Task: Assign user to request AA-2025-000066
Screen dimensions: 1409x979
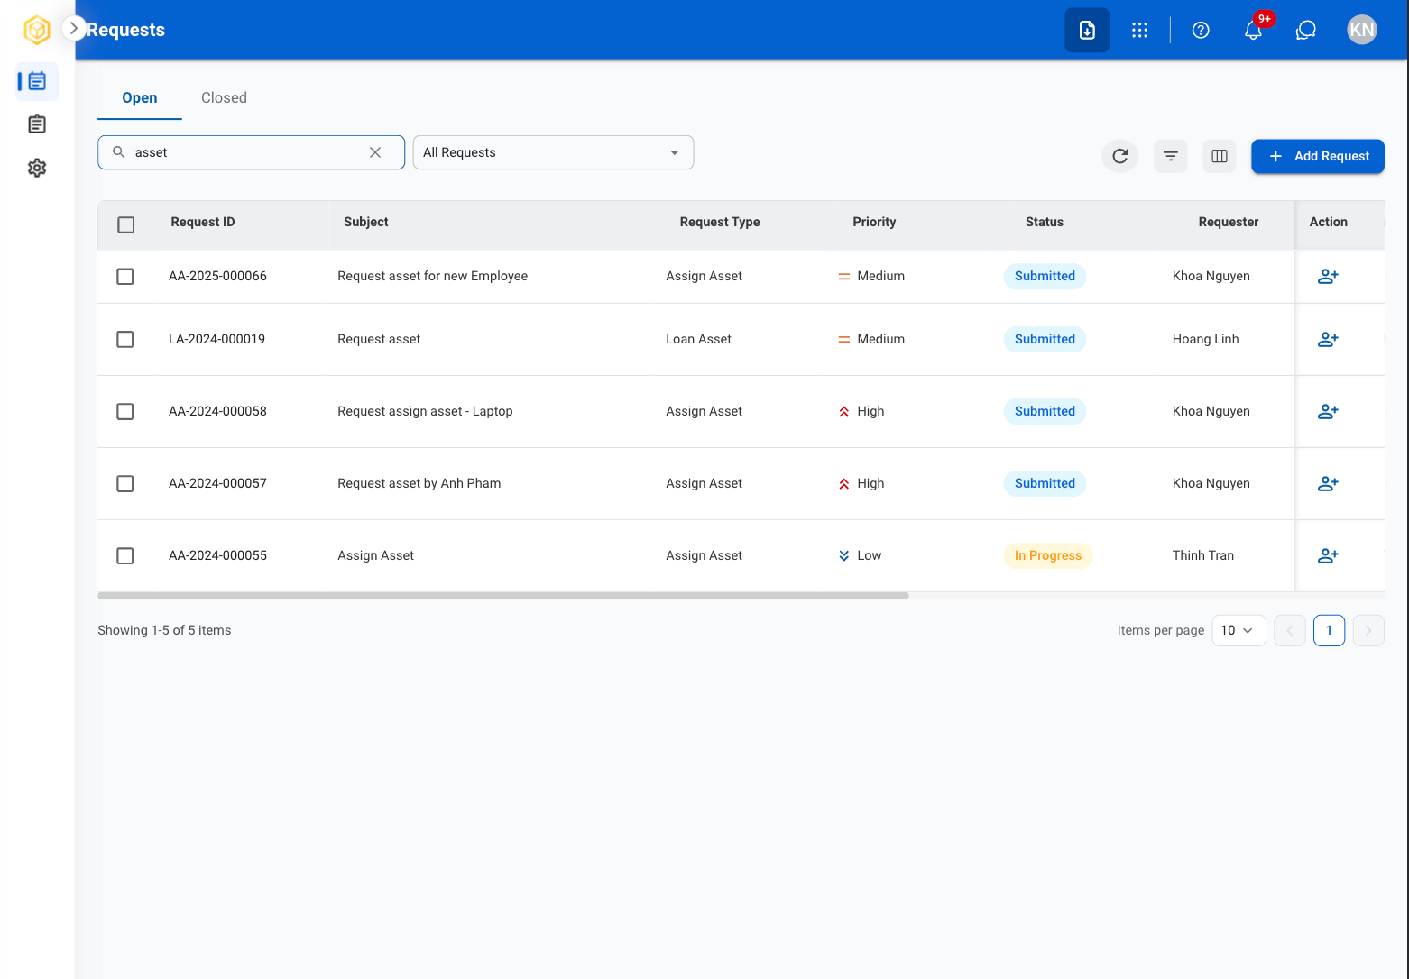Action: (x=1328, y=277)
